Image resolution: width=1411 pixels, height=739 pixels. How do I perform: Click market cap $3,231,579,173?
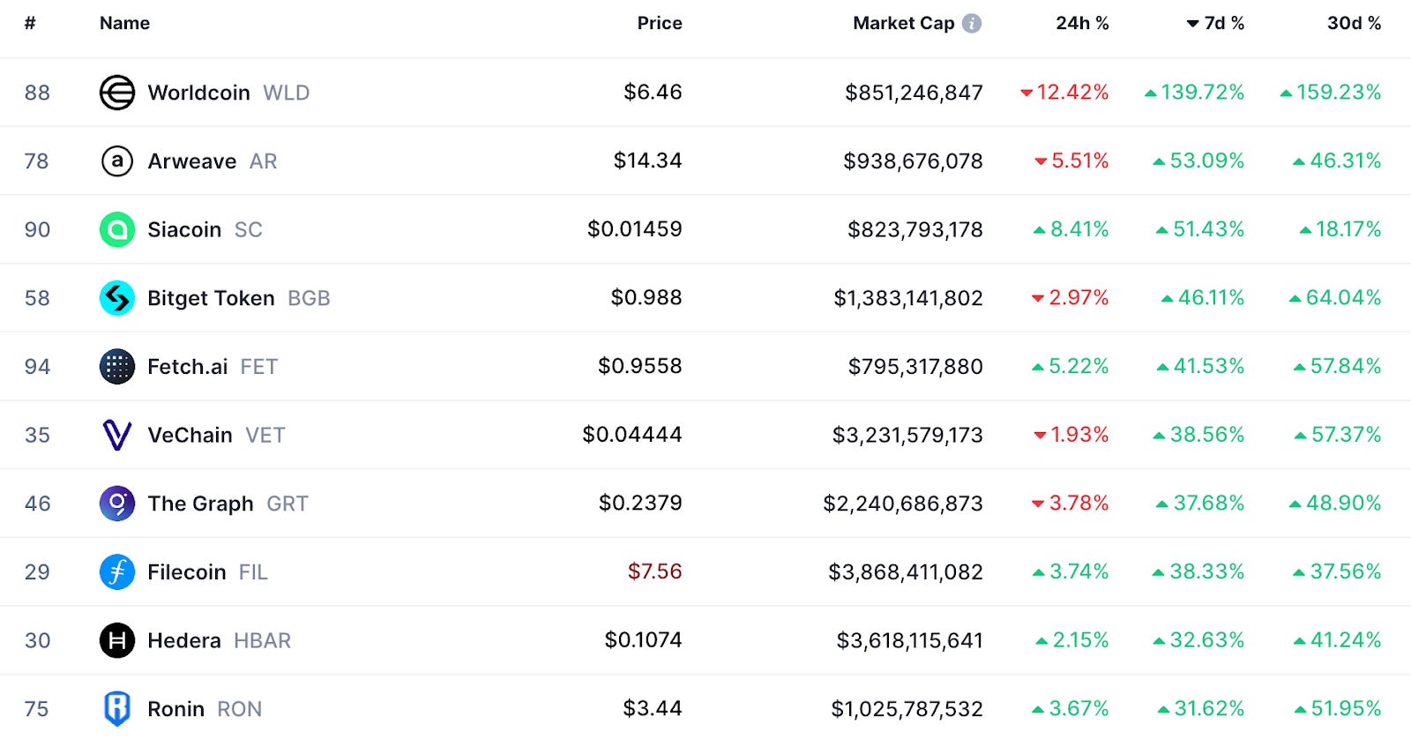point(907,435)
